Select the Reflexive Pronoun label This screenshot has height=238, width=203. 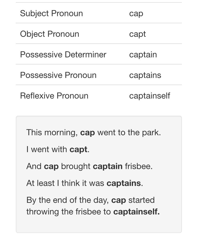[x=54, y=96]
